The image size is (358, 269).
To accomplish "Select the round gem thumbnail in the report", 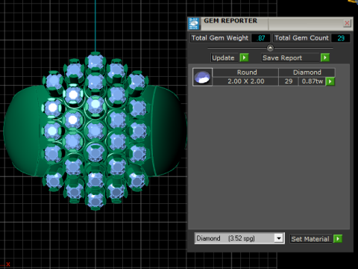I will (x=202, y=77).
